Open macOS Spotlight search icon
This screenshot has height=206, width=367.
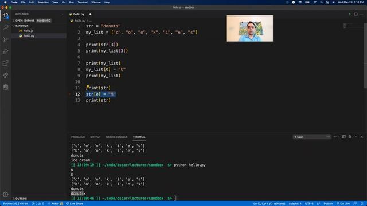pos(321,2)
